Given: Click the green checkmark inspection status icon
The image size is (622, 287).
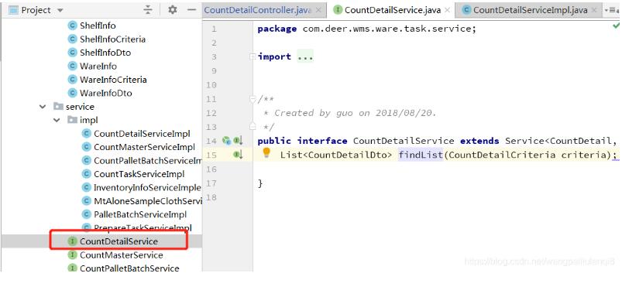Looking at the screenshot, I should (x=616, y=26).
